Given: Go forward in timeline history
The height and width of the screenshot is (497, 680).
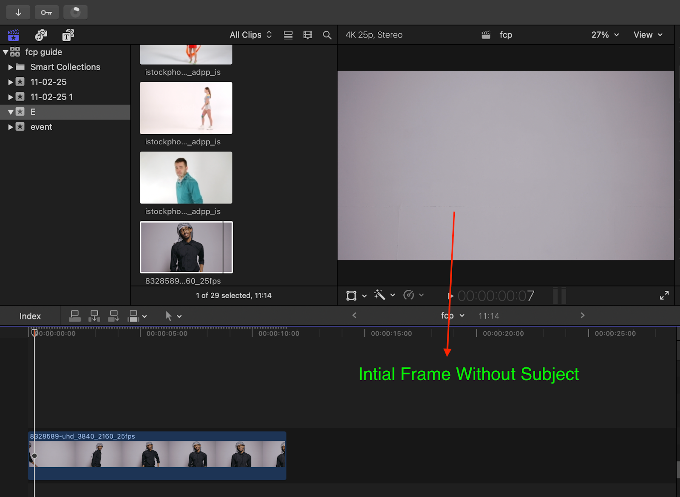Looking at the screenshot, I should click(583, 315).
